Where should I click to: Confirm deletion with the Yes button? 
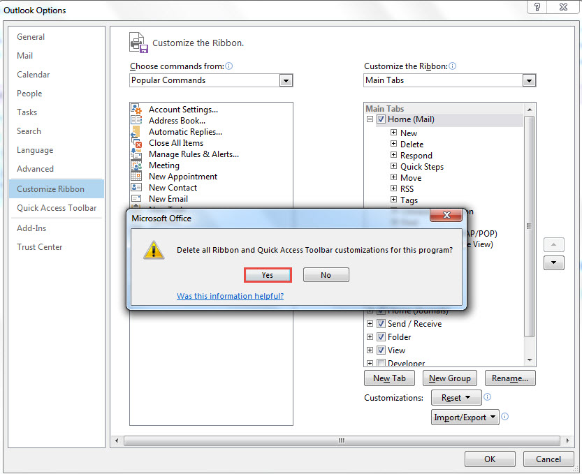[x=268, y=275]
